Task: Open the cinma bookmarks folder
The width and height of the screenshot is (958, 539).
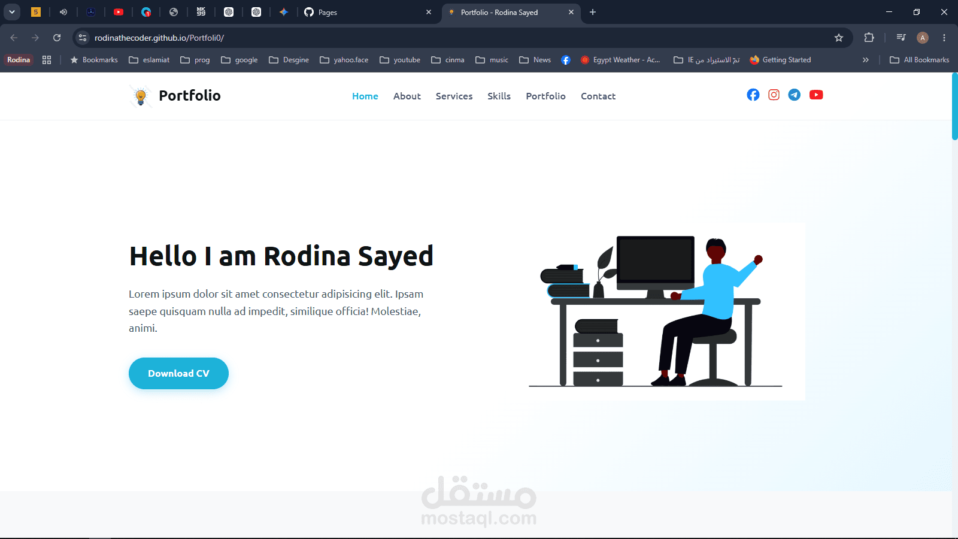Action: click(448, 60)
